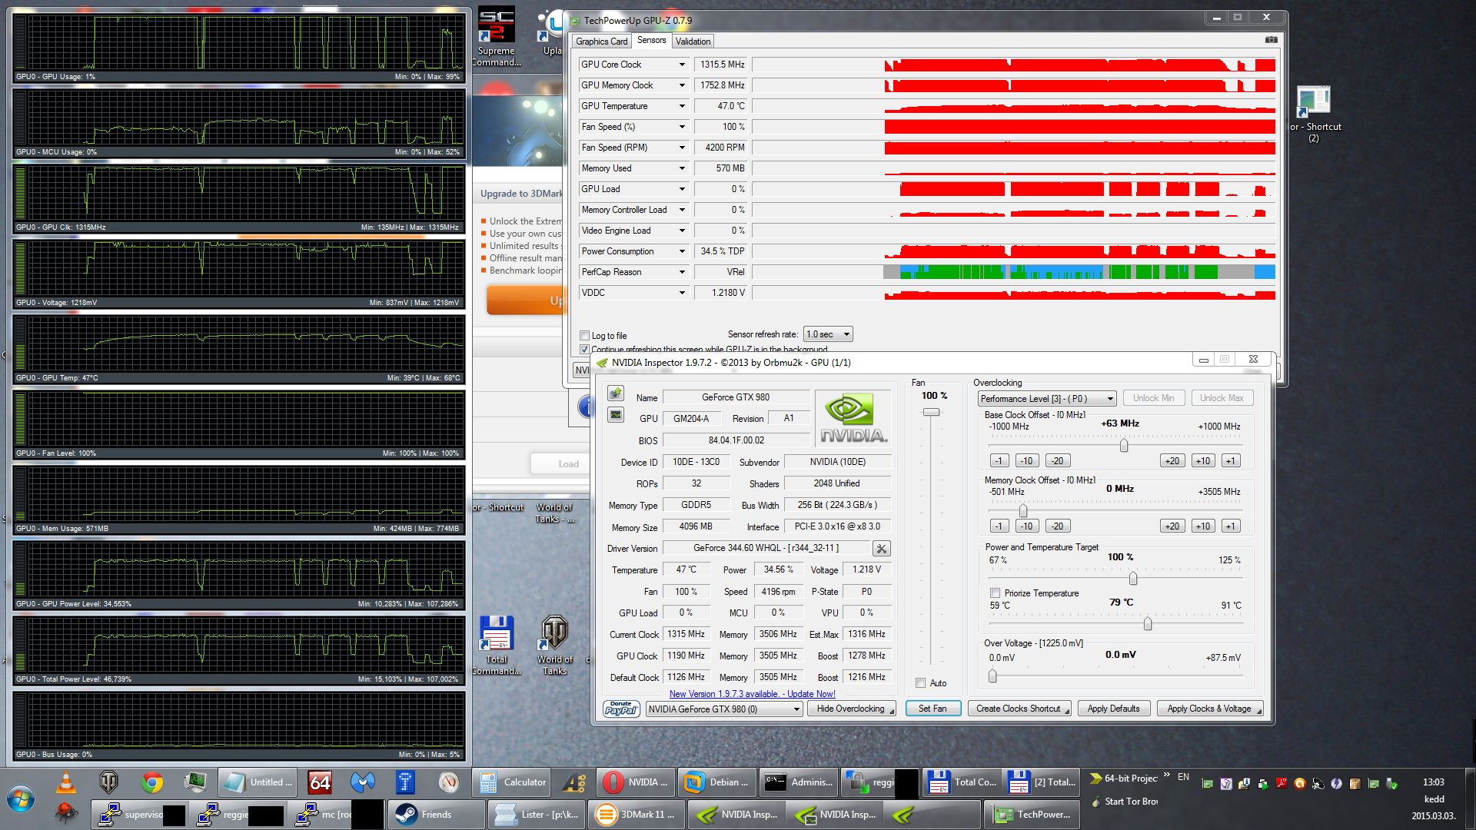Open Google Chrome from taskbar
The width and height of the screenshot is (1476, 830).
[151, 782]
